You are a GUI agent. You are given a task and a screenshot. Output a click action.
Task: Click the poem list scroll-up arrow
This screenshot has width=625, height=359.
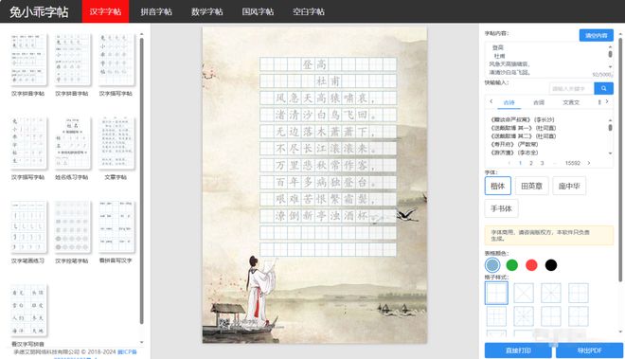tap(610, 119)
